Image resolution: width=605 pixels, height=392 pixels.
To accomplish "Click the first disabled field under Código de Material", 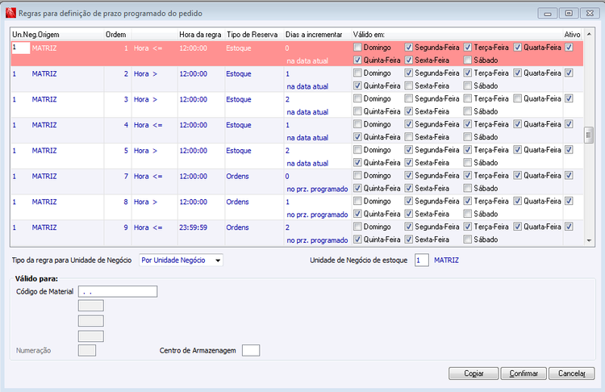I will pyautogui.click(x=91, y=306).
